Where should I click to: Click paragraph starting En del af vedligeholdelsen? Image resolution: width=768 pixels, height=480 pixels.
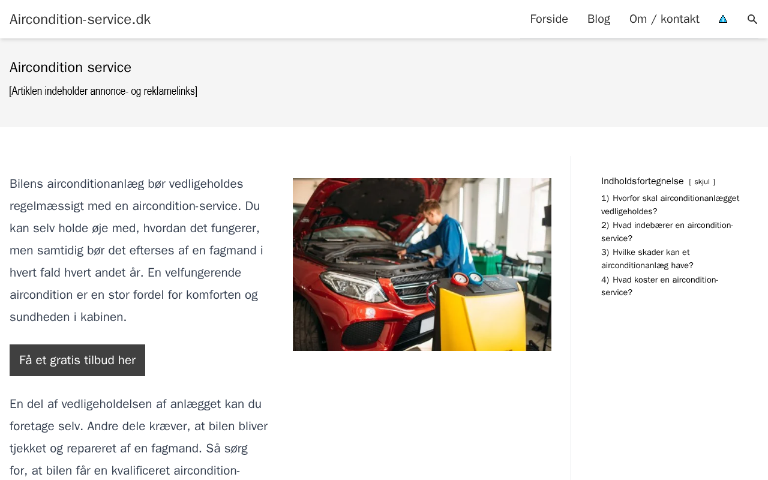pos(139,437)
